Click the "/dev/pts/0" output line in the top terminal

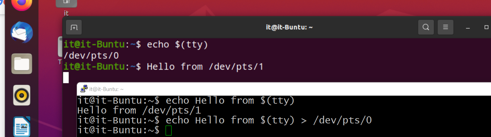[91, 56]
